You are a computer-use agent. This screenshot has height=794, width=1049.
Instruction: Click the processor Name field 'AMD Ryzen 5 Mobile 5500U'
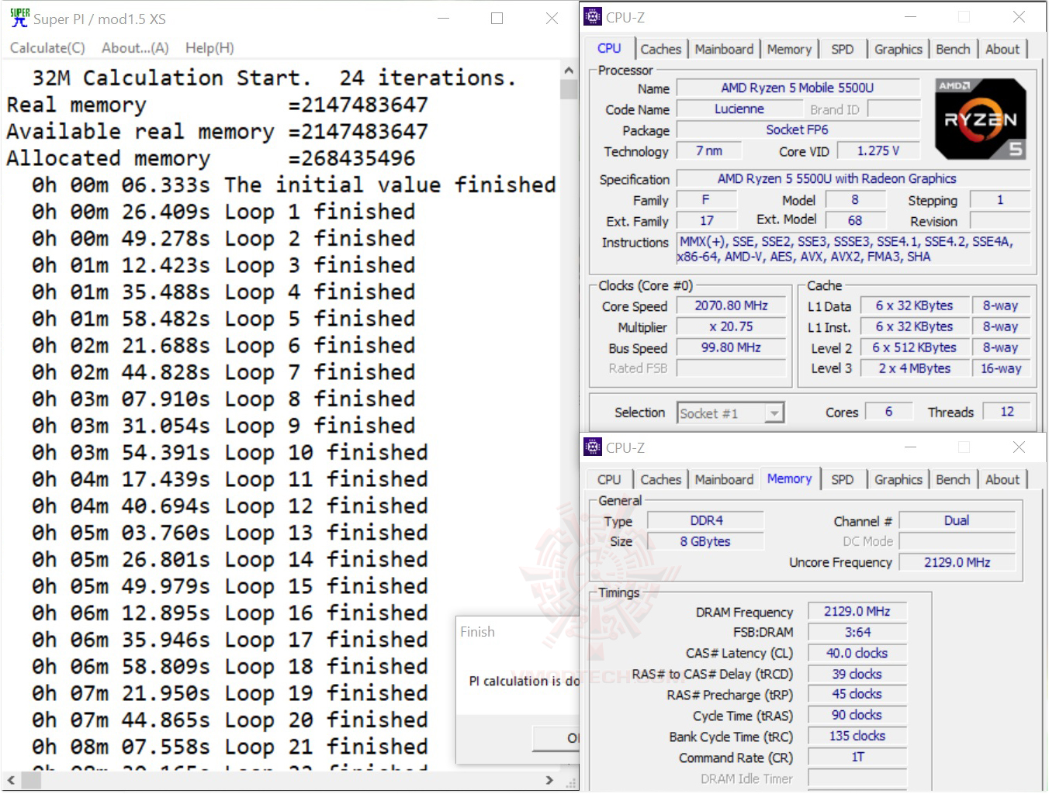tap(798, 88)
